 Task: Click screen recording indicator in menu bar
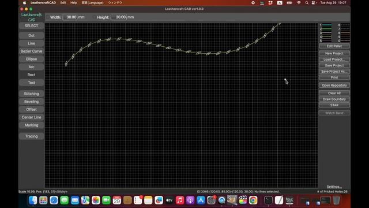[253, 2]
